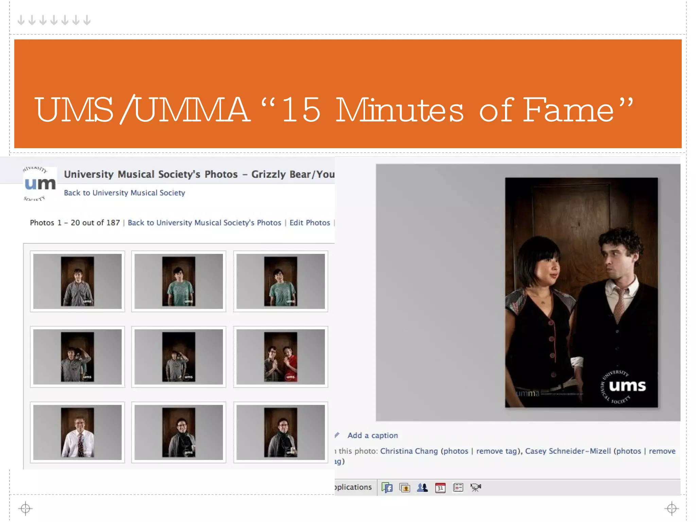
Task: Open thumbnail of man in white shirt and tie
Action: point(77,432)
